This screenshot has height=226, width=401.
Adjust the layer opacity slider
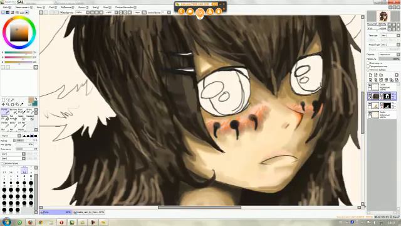[x=389, y=59]
